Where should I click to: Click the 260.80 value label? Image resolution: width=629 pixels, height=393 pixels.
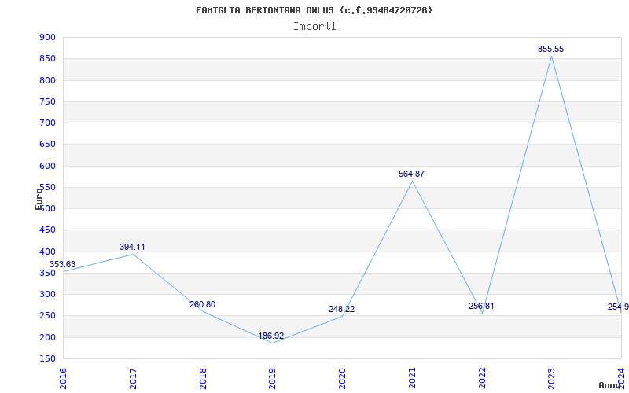click(x=202, y=304)
